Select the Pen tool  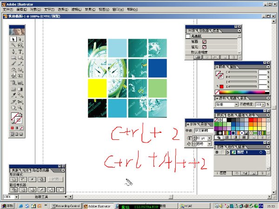pyautogui.click(x=13, y=52)
